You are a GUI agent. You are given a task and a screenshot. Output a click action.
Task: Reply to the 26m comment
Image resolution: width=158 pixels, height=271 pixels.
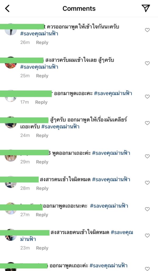(x=42, y=43)
